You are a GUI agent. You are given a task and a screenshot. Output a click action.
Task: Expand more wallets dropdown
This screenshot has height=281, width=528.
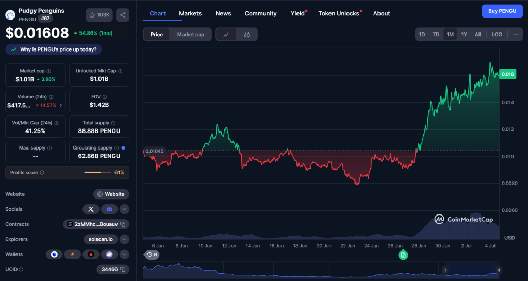click(124, 254)
